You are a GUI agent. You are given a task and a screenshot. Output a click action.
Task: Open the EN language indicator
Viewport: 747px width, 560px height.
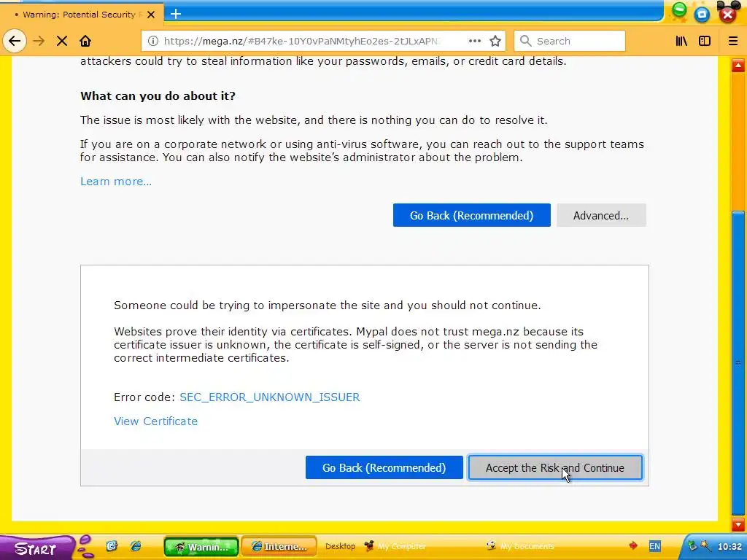tap(655, 546)
